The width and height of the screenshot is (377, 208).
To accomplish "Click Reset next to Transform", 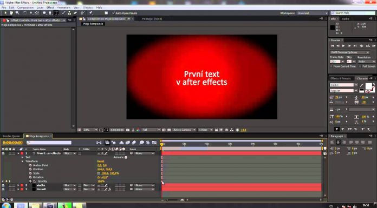I will tap(101, 161).
